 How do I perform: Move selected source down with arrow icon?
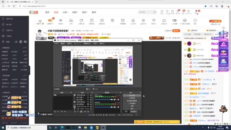pos(88,112)
